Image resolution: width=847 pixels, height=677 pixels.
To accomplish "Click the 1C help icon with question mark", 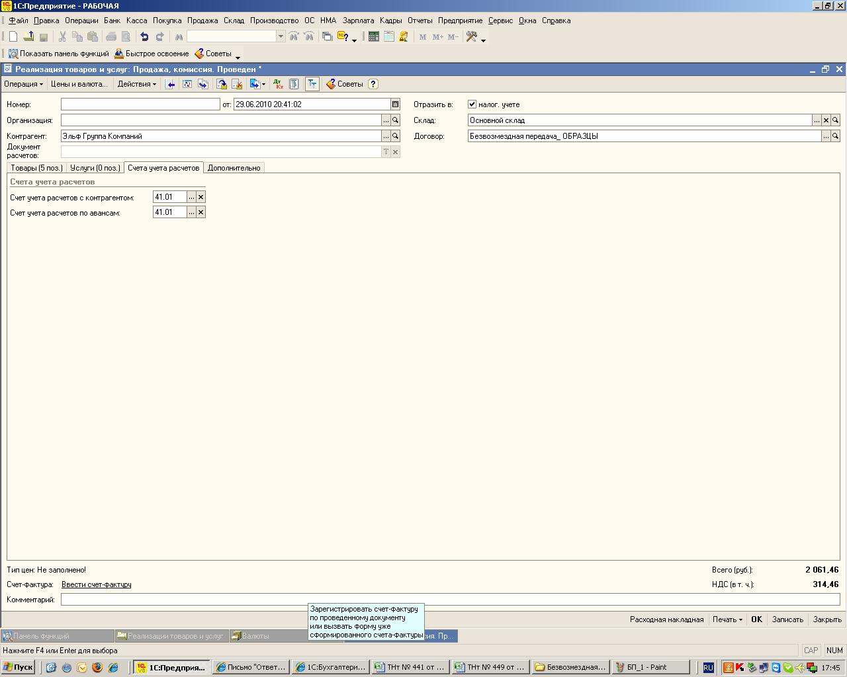I will click(343, 37).
